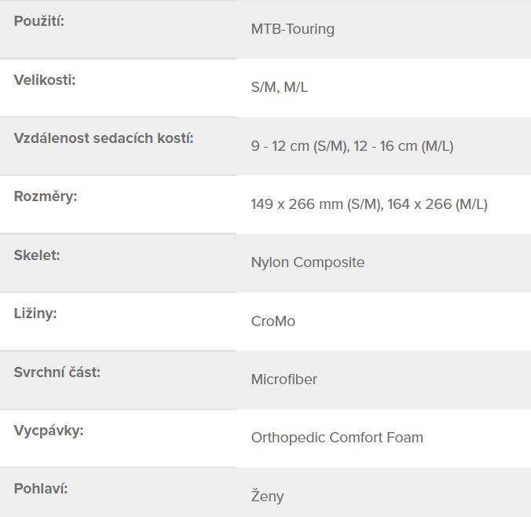Select the Svrchní část label

point(57,372)
